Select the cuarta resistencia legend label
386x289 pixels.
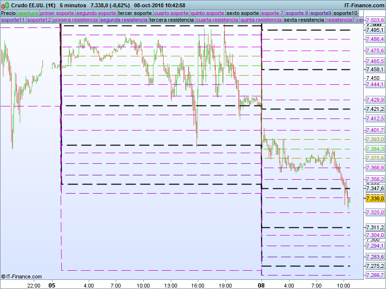pyautogui.click(x=217, y=20)
